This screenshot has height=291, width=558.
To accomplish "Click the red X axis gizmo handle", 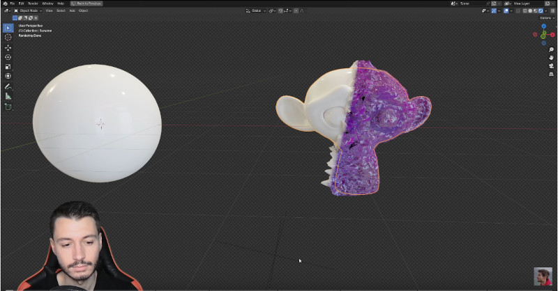I will (552, 35).
